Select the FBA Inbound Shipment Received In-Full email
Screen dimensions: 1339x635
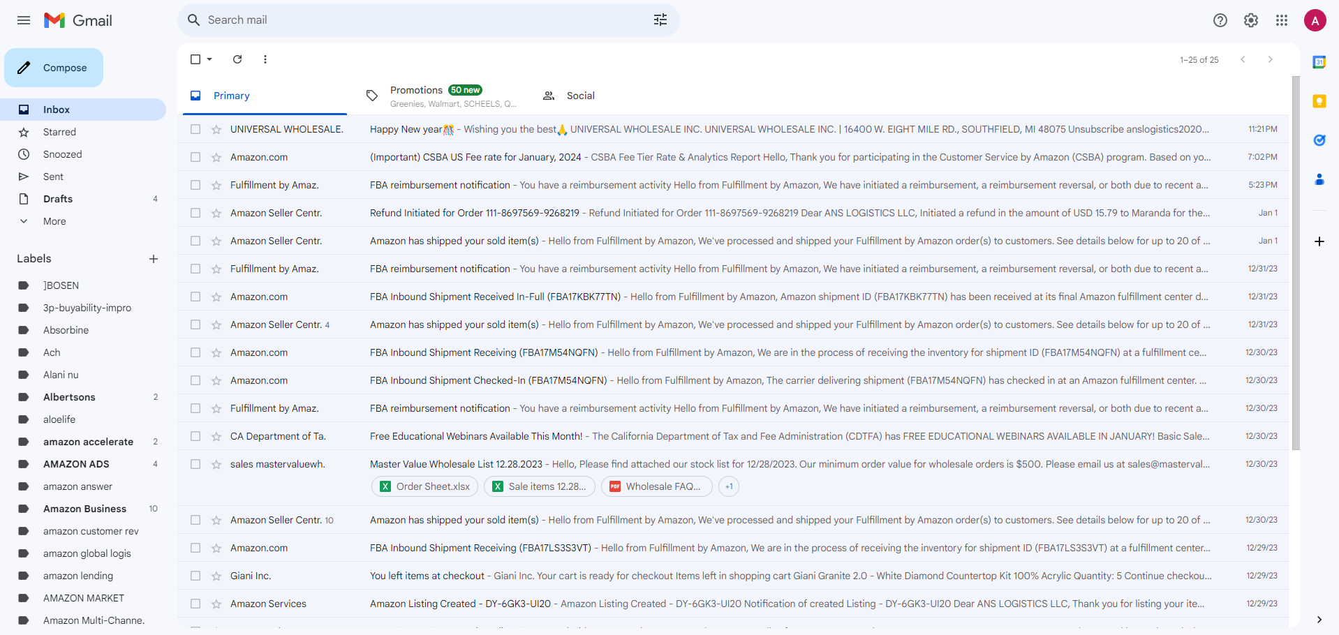pyautogui.click(x=195, y=297)
